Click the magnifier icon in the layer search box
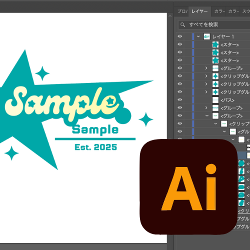 pos(183,25)
